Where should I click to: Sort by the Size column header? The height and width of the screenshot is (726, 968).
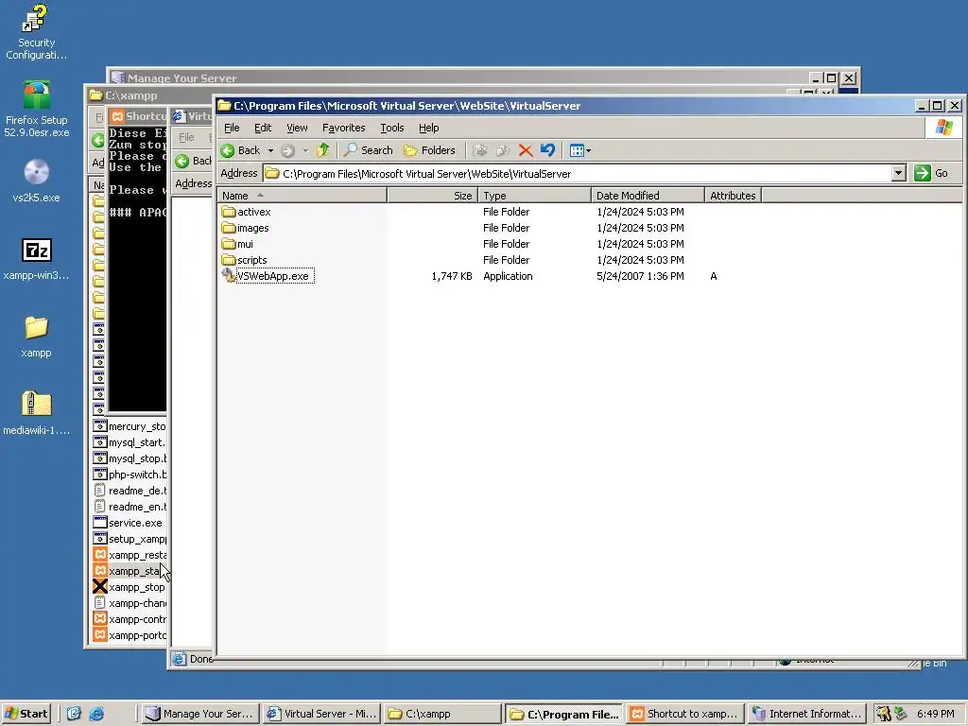(x=432, y=196)
